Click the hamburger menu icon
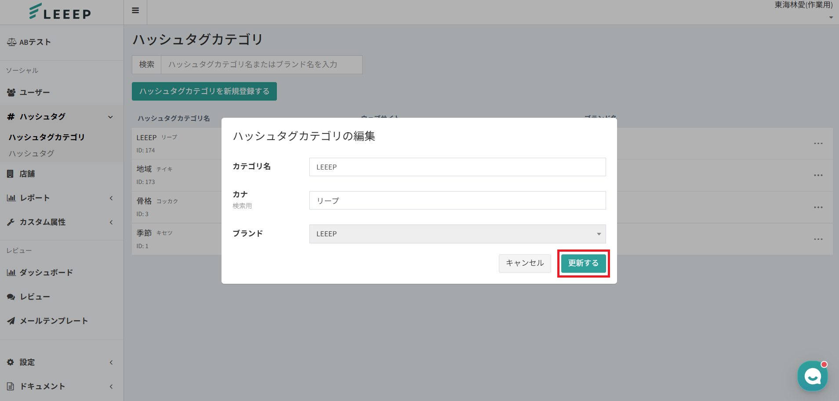Viewport: 839px width, 401px height. point(135,11)
